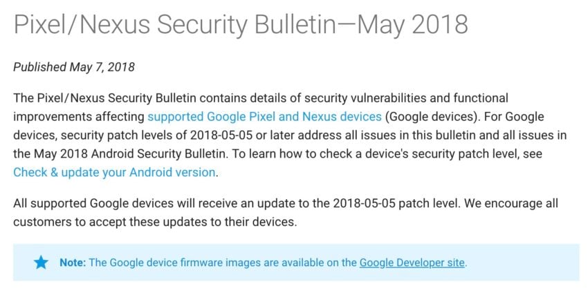Image resolution: width=588 pixels, height=291 pixels.
Task: Click the words 'May 2018' in heading
Action: (410, 24)
